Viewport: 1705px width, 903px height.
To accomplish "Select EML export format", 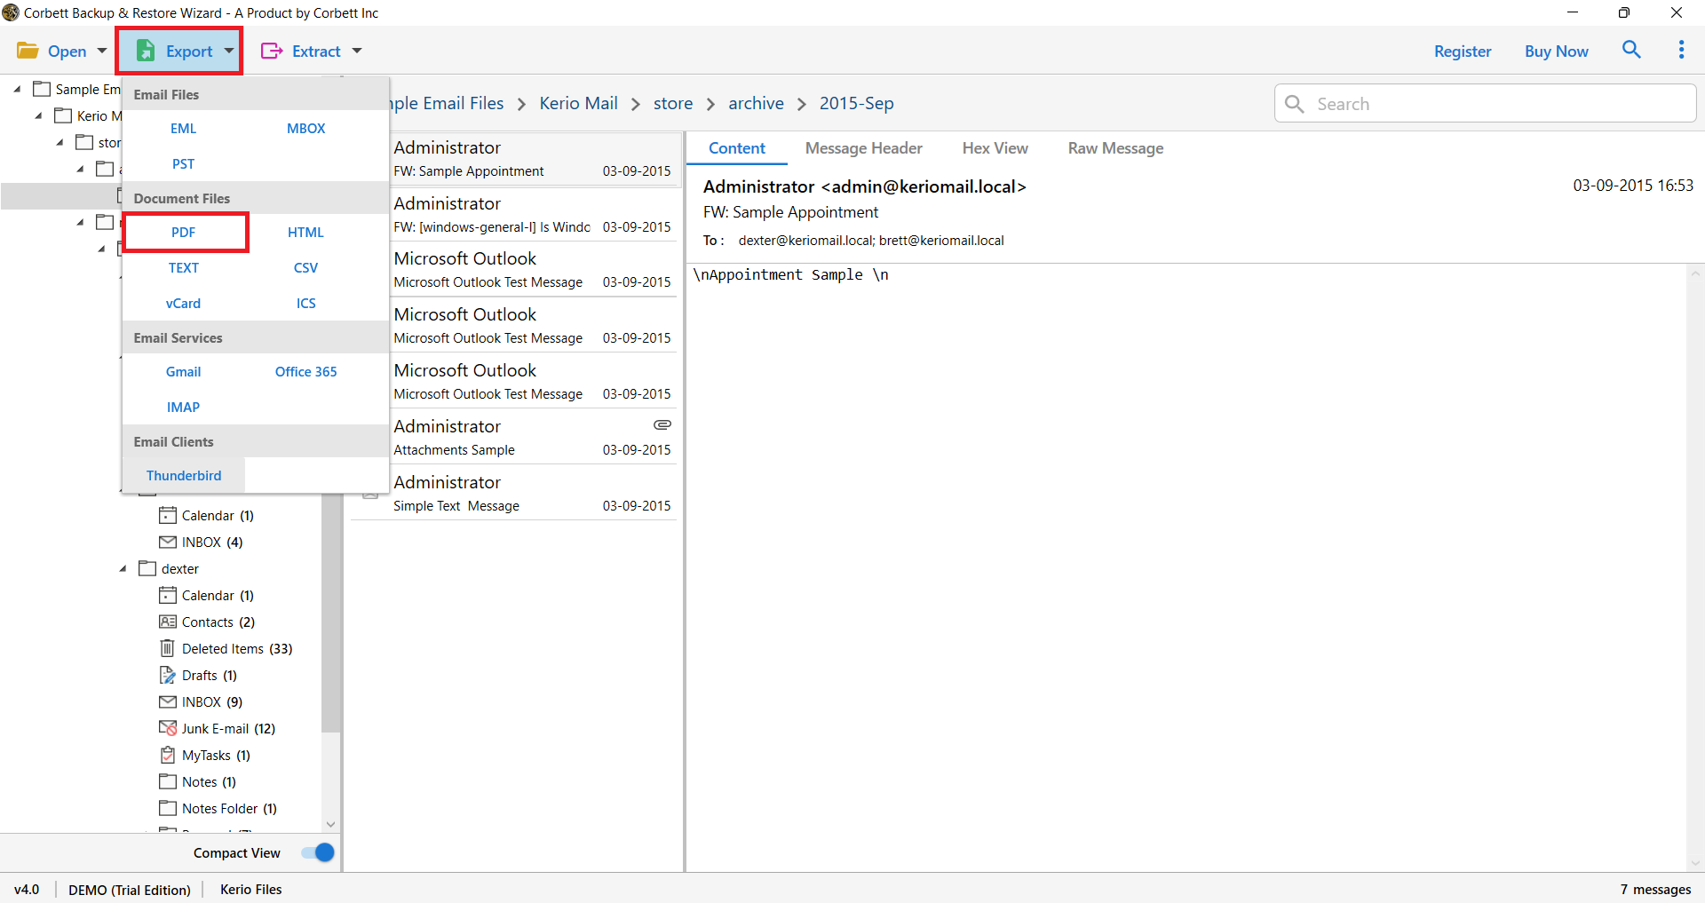I will click(x=184, y=128).
